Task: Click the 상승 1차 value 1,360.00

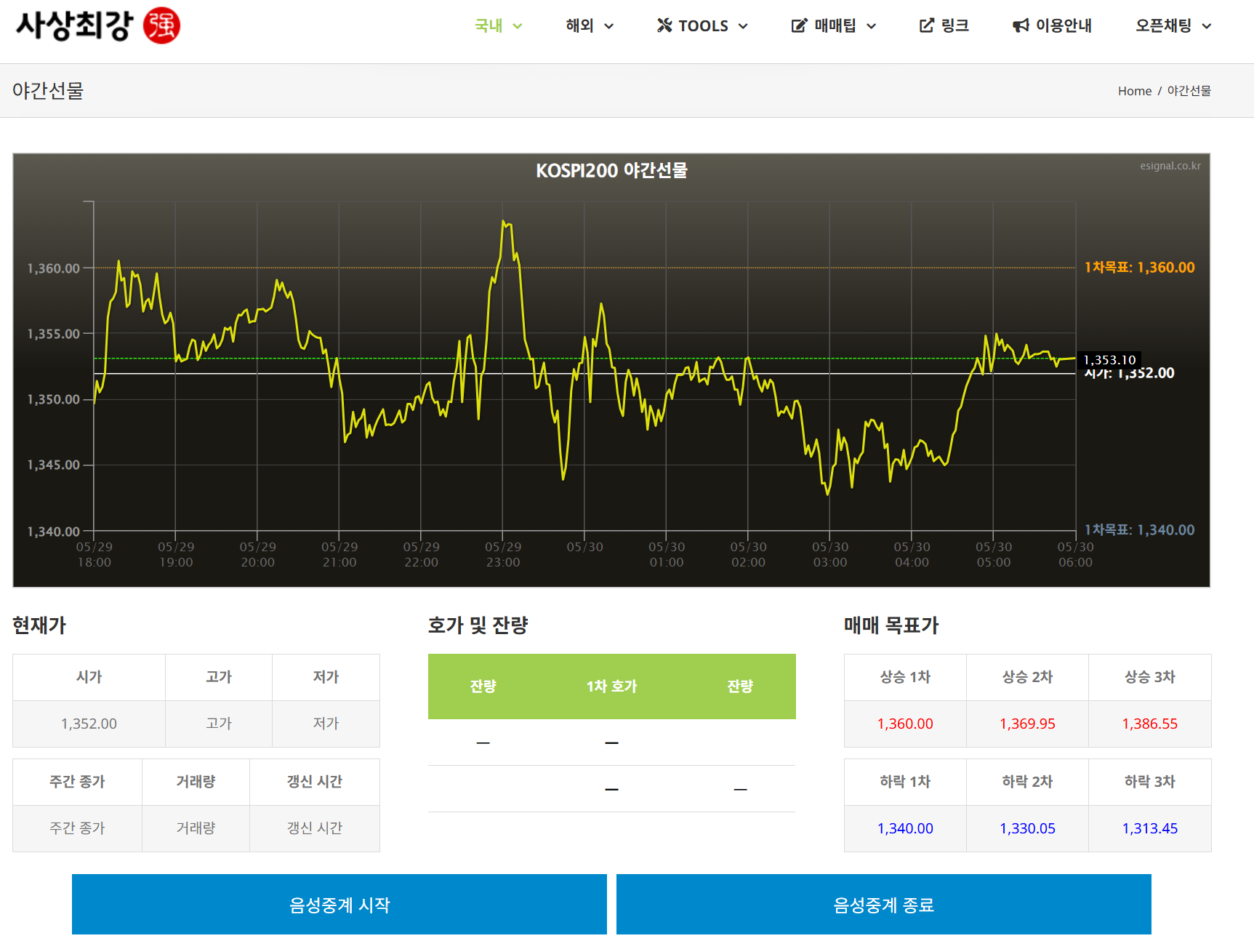Action: 905,724
